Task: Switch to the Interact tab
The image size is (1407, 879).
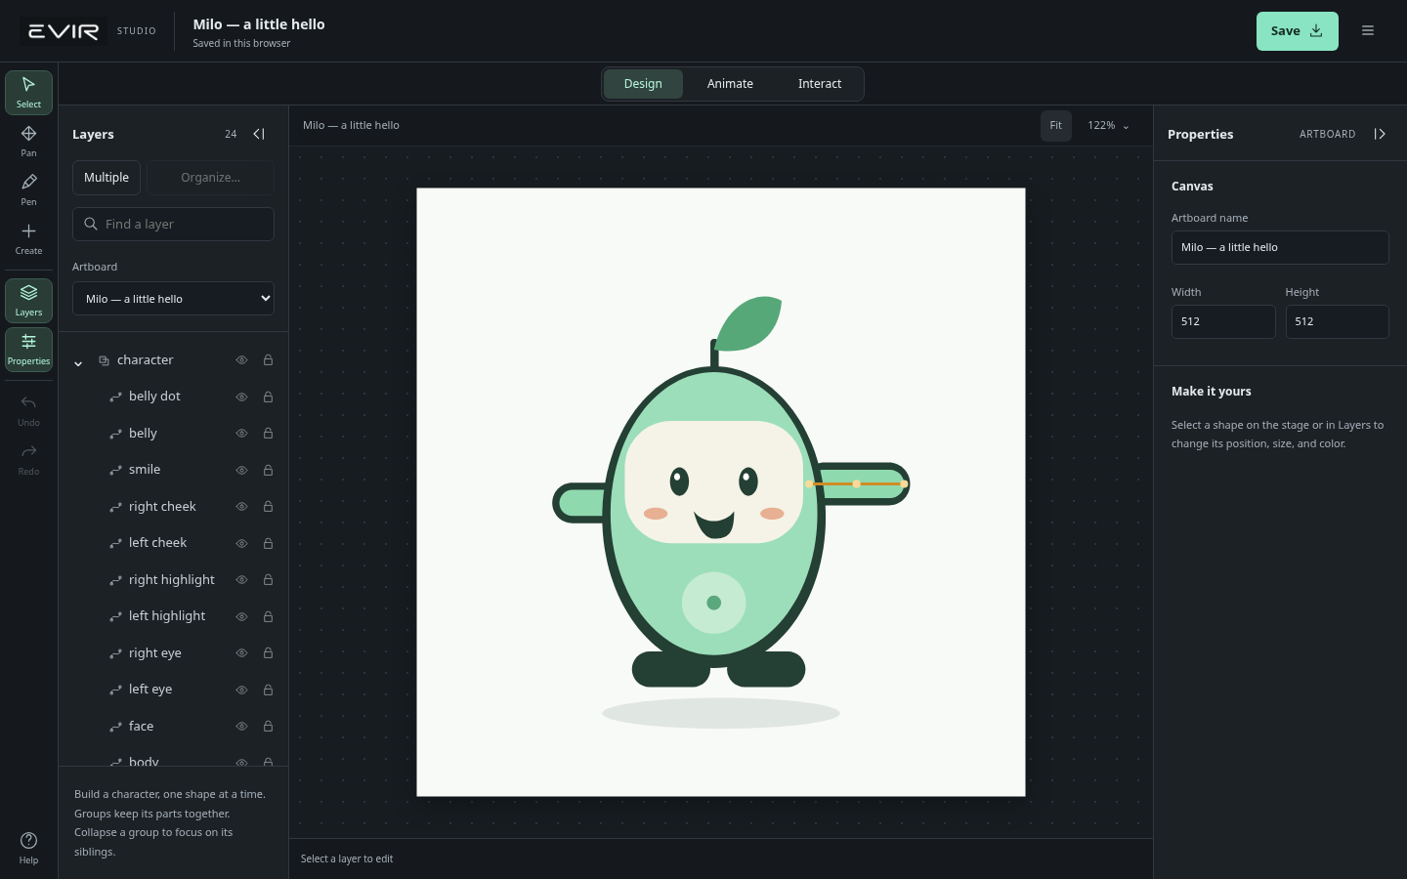Action: (x=819, y=84)
